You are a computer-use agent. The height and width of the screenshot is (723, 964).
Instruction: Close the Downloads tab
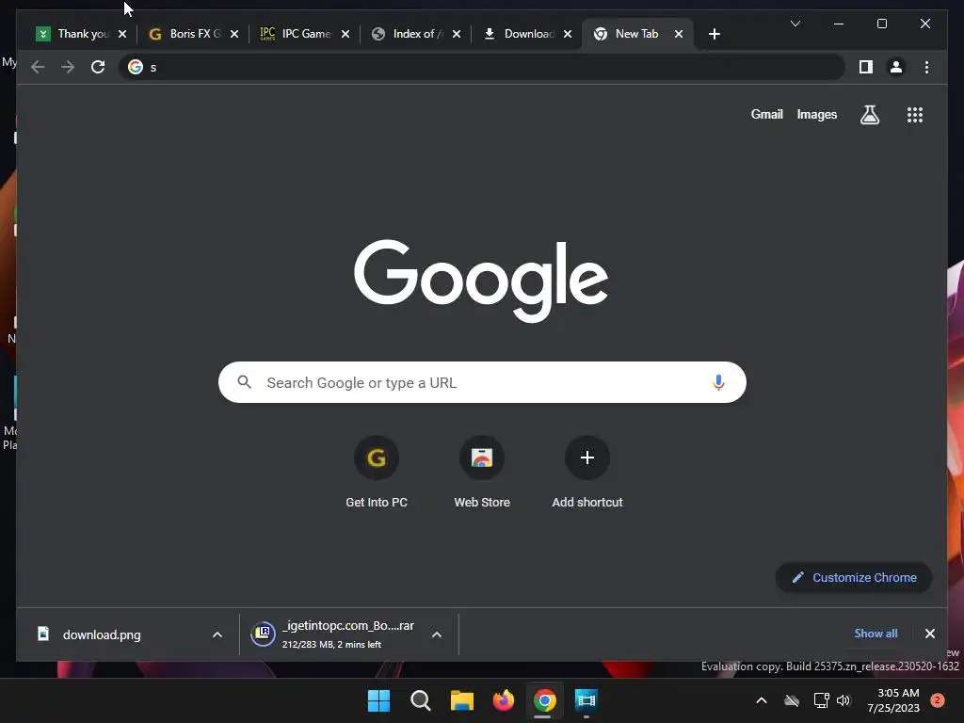568,34
